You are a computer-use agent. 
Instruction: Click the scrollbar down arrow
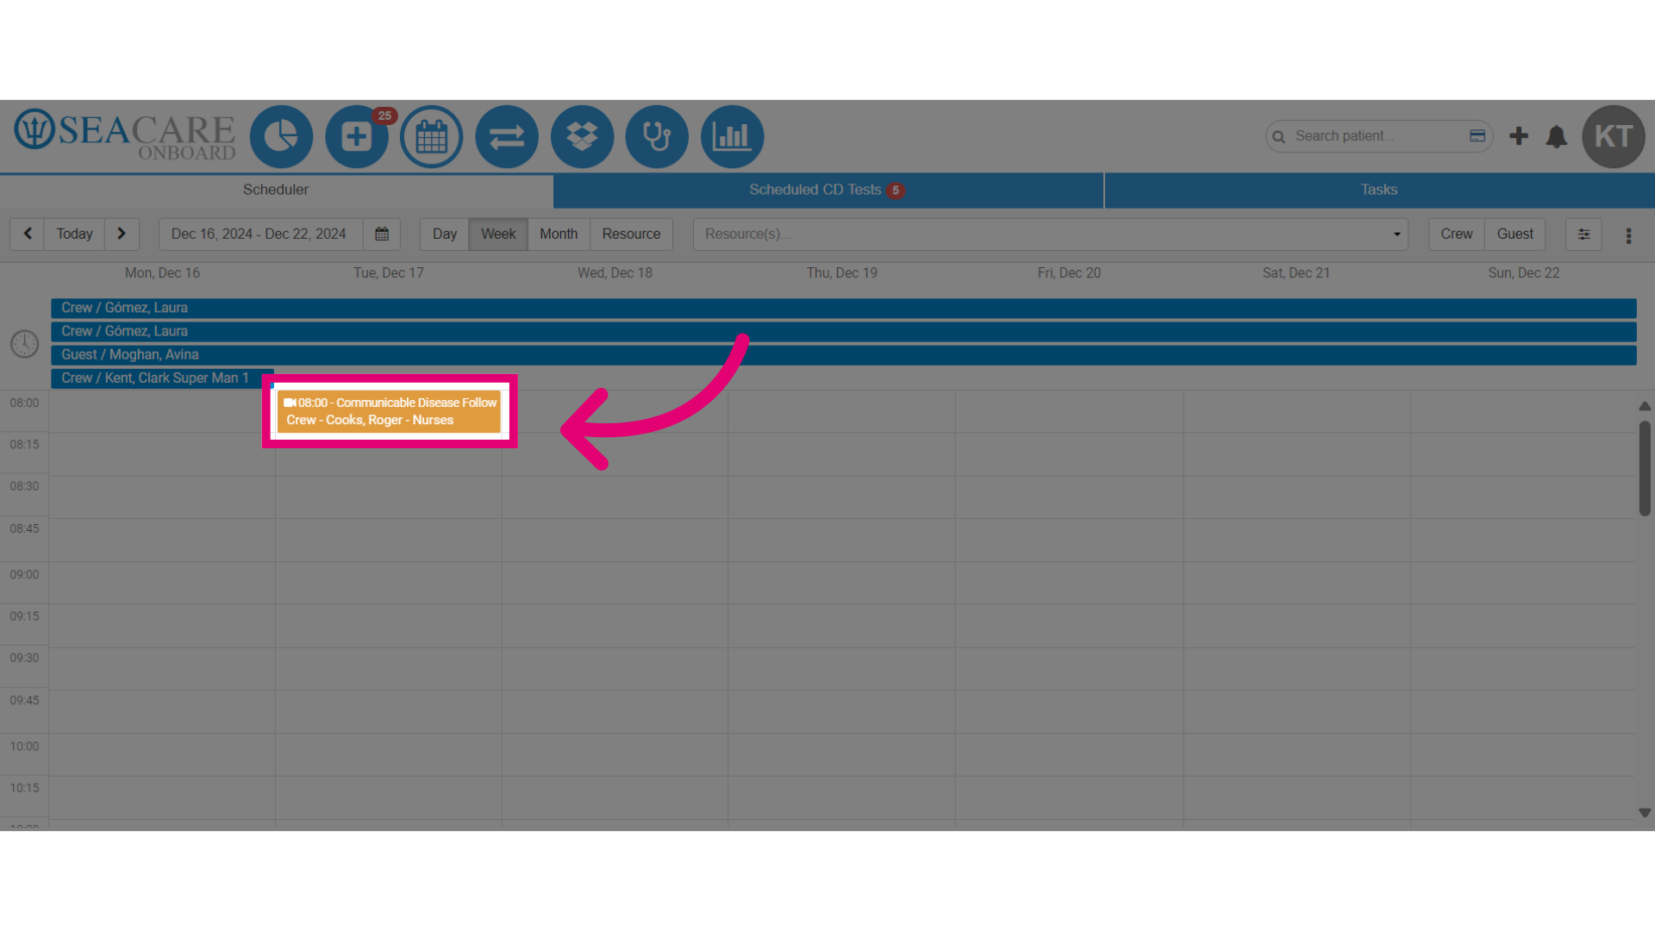coord(1645,813)
